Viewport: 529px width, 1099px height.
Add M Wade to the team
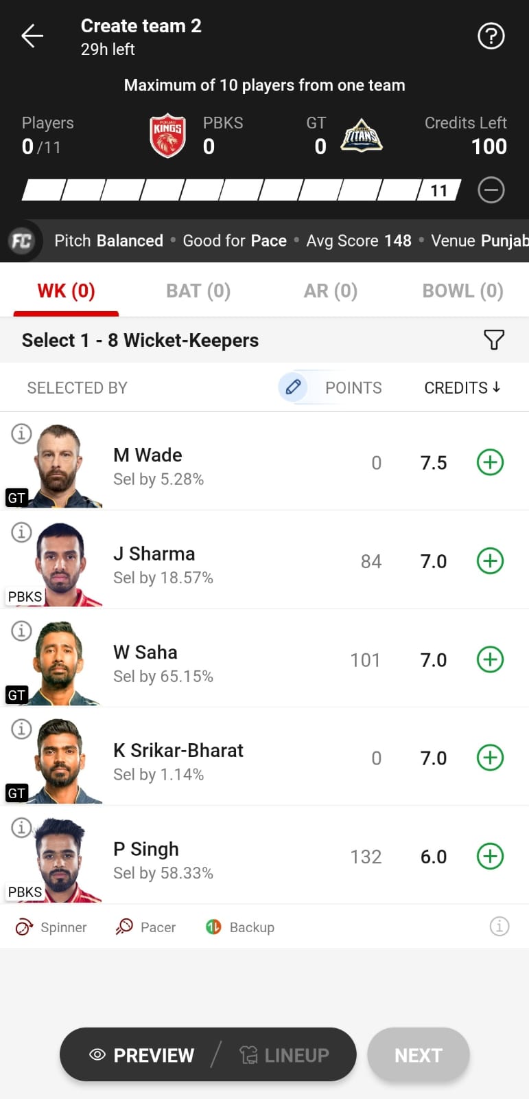pyautogui.click(x=490, y=462)
